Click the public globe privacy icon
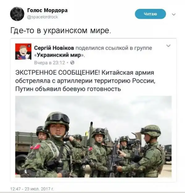Image resolution: width=185 pixels, height=193 pixels. pos(72,63)
